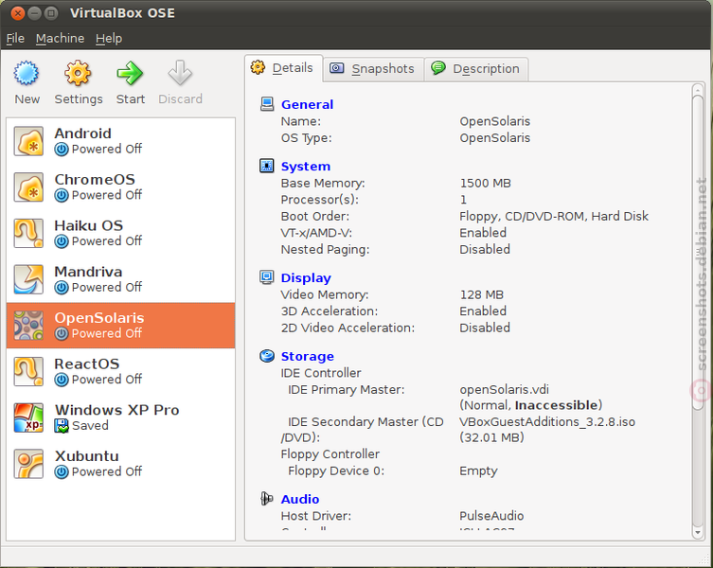This screenshot has height=568, width=713.
Task: Click the OpenSolaris VM icon
Action: click(x=28, y=325)
